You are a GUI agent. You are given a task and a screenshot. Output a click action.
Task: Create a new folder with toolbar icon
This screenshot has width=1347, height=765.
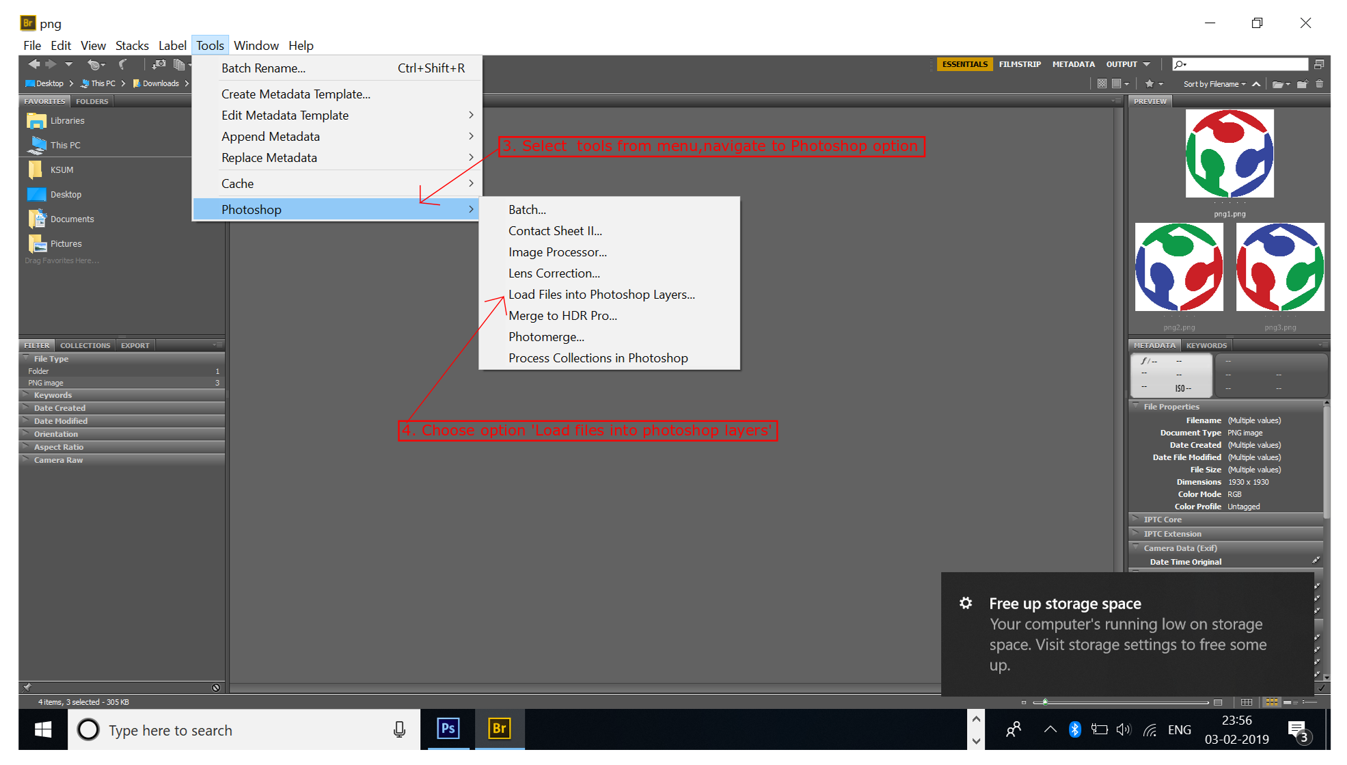(x=1302, y=84)
